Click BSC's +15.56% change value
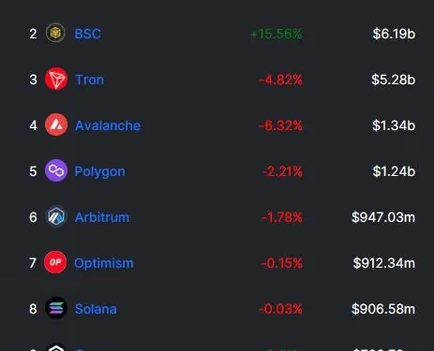The width and height of the screenshot is (434, 351). (x=277, y=34)
